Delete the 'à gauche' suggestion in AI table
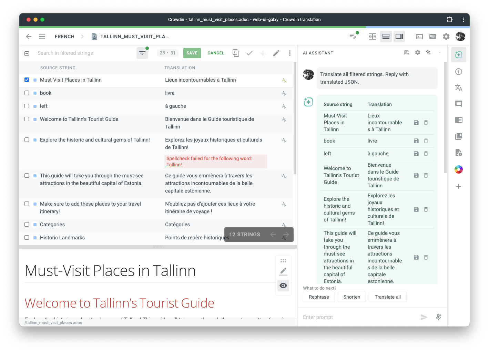Viewport: 489px width, 352px height. (x=426, y=154)
